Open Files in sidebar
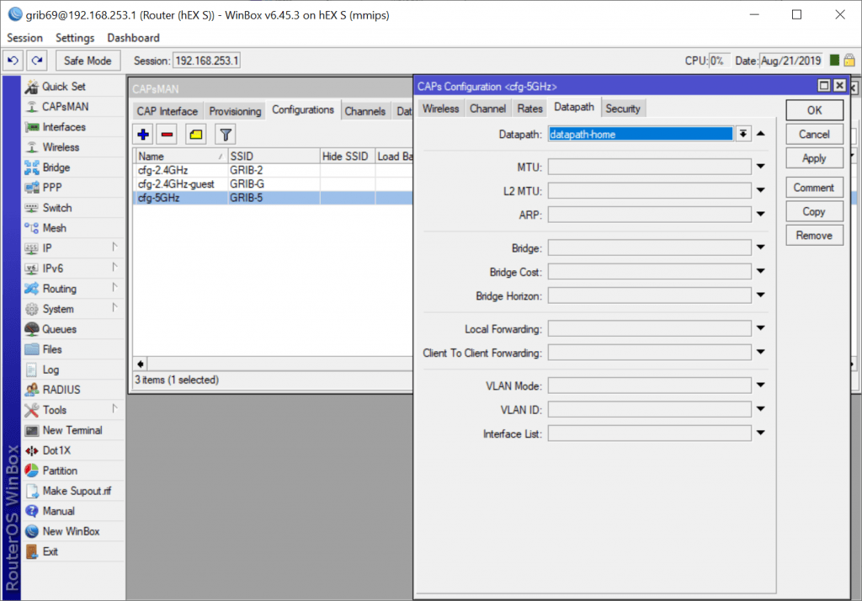Image resolution: width=862 pixels, height=601 pixels. (51, 349)
